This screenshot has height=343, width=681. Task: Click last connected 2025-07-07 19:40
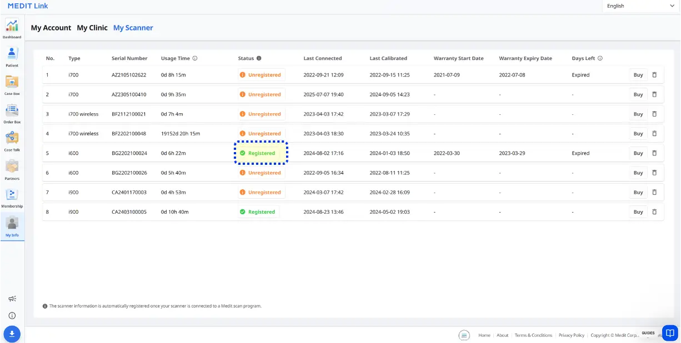click(324, 94)
